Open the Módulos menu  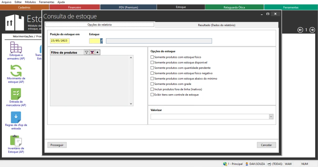click(30, 2)
